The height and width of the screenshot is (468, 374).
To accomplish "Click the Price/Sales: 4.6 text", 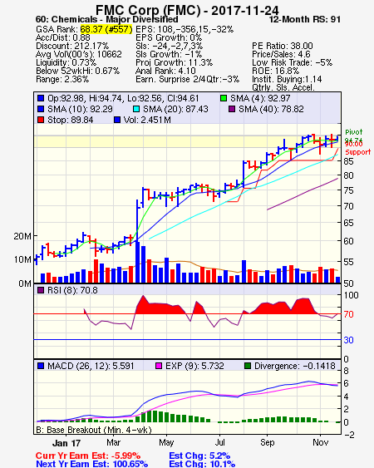I will coord(281,54).
